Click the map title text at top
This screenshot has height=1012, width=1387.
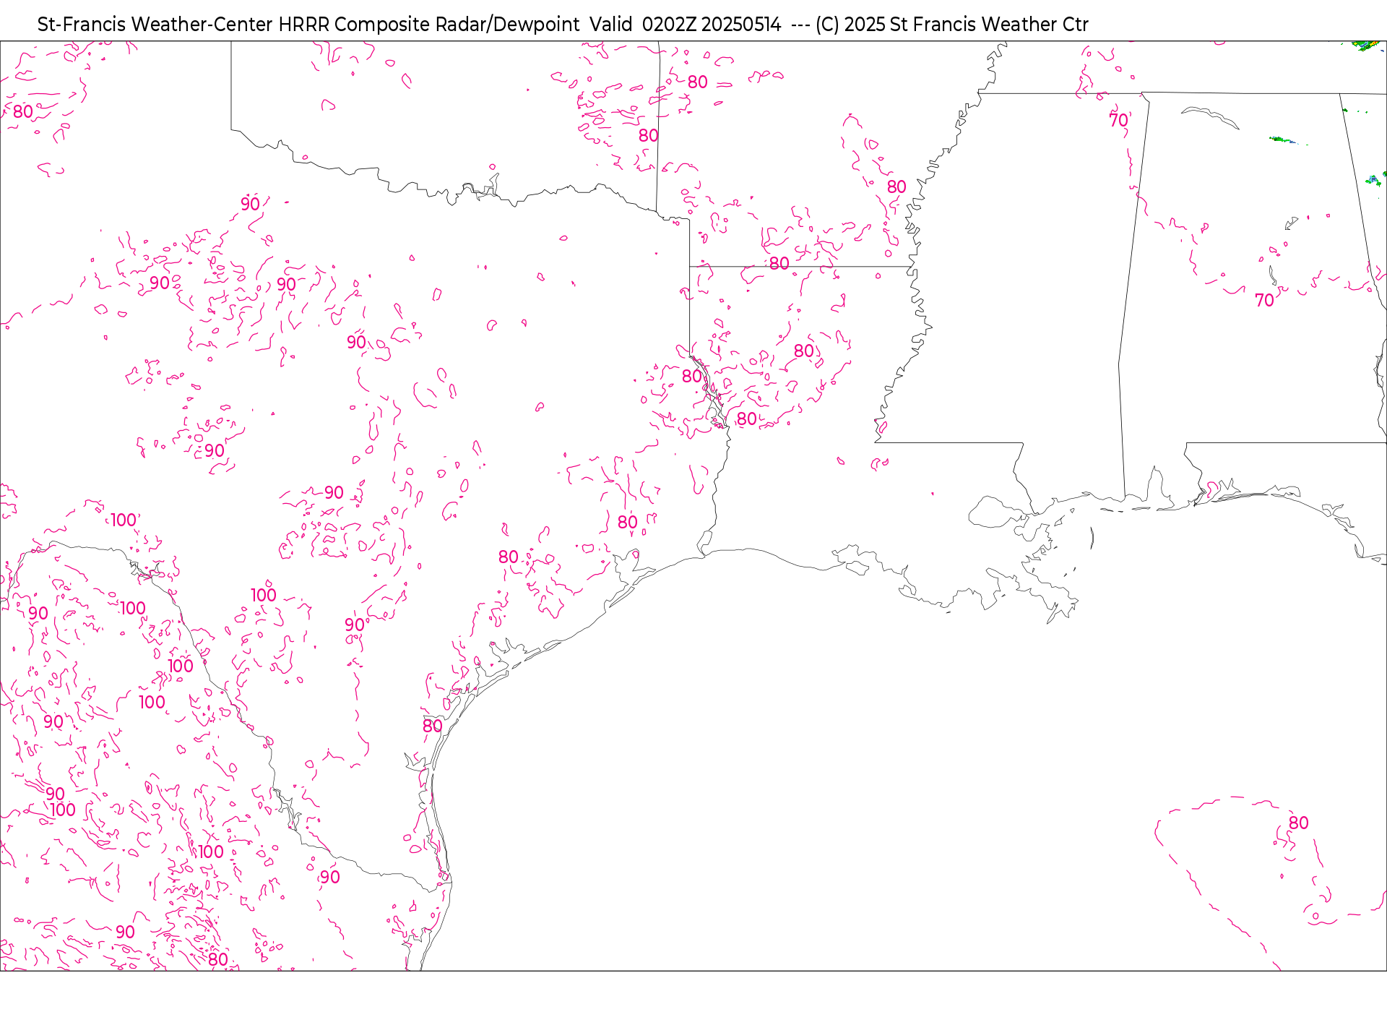click(x=563, y=25)
